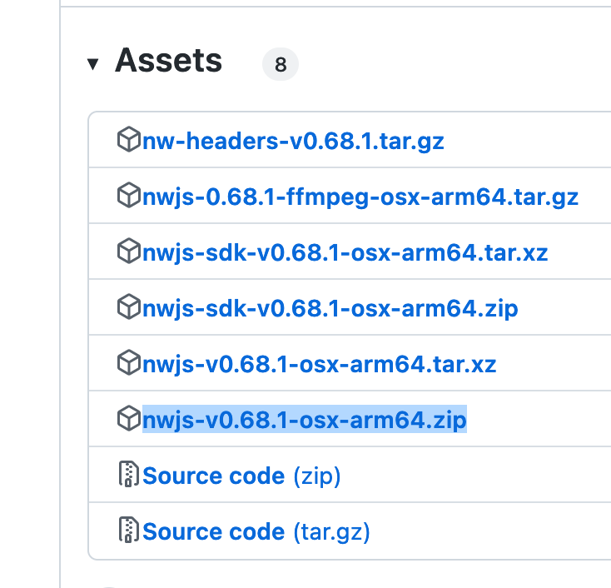This screenshot has height=588, width=611.
Task: Click package icon beside nwjs-sdk-v0.68.1-osx-arm64.tar.xz
Action: click(x=129, y=251)
